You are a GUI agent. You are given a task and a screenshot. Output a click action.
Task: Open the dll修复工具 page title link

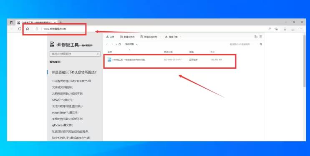[68, 45]
